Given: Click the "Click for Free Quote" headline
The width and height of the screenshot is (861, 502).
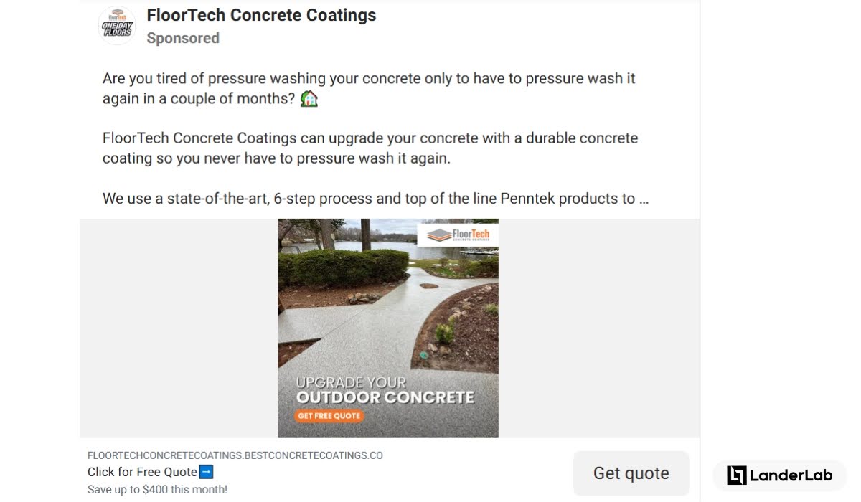Looking at the screenshot, I should [142, 472].
